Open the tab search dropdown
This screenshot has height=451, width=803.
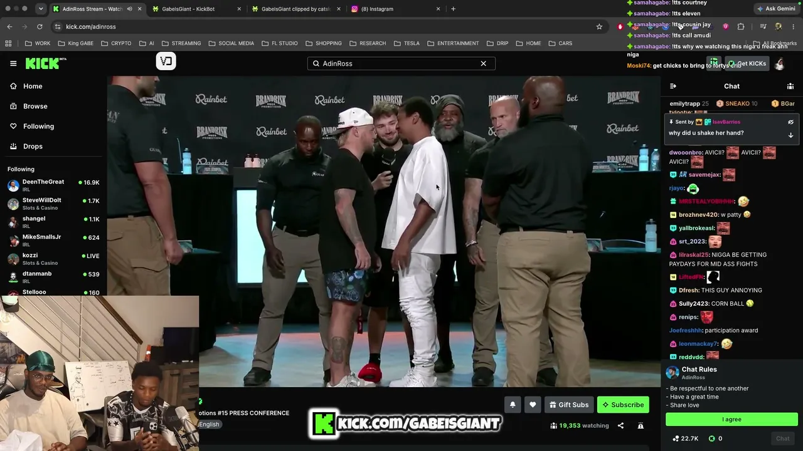pyautogui.click(x=40, y=9)
